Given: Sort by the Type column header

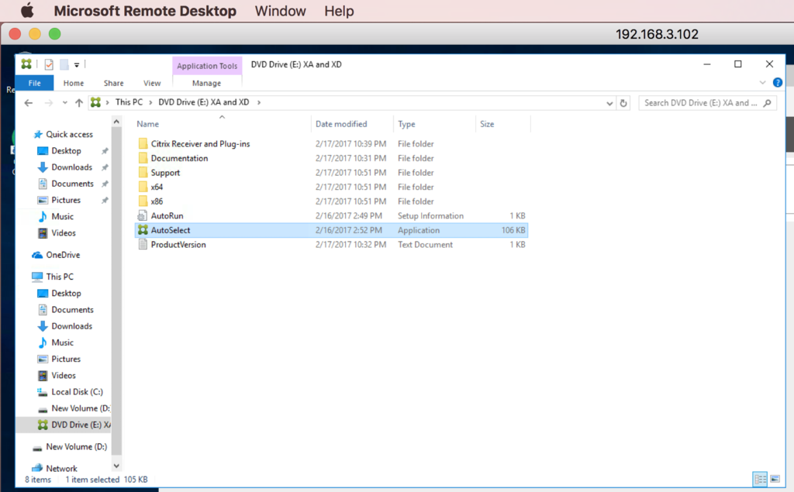Looking at the screenshot, I should coord(406,124).
